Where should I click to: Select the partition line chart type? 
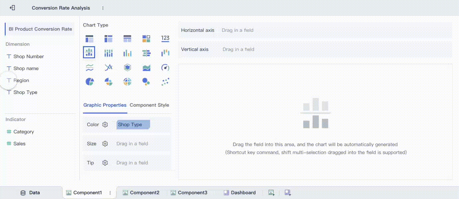(89, 68)
